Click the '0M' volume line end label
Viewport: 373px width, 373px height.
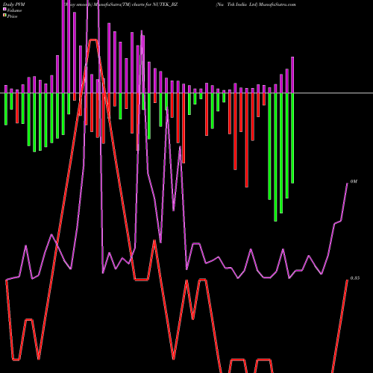(354, 181)
